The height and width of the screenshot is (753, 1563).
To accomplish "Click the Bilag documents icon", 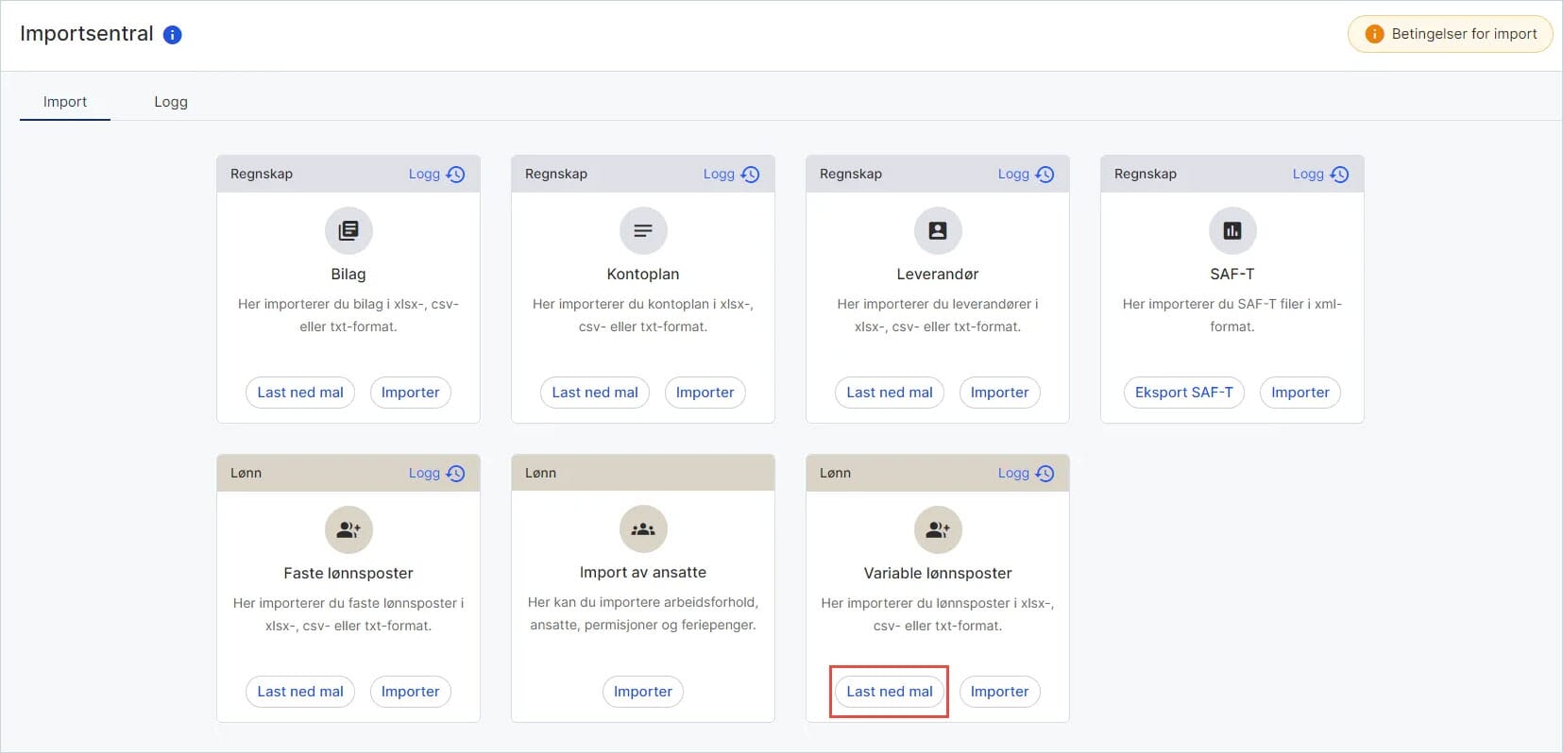I will (x=348, y=230).
